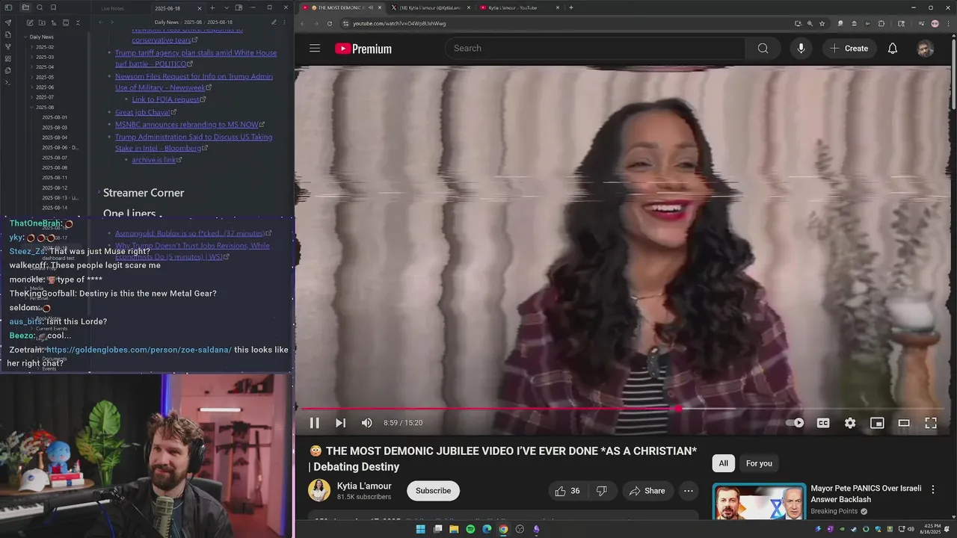Switch the player to miniplayer mode
The image size is (957, 538).
[877, 423]
